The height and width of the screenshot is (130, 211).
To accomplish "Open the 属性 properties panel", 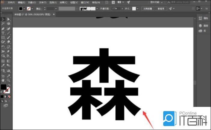I will (x=203, y=18).
